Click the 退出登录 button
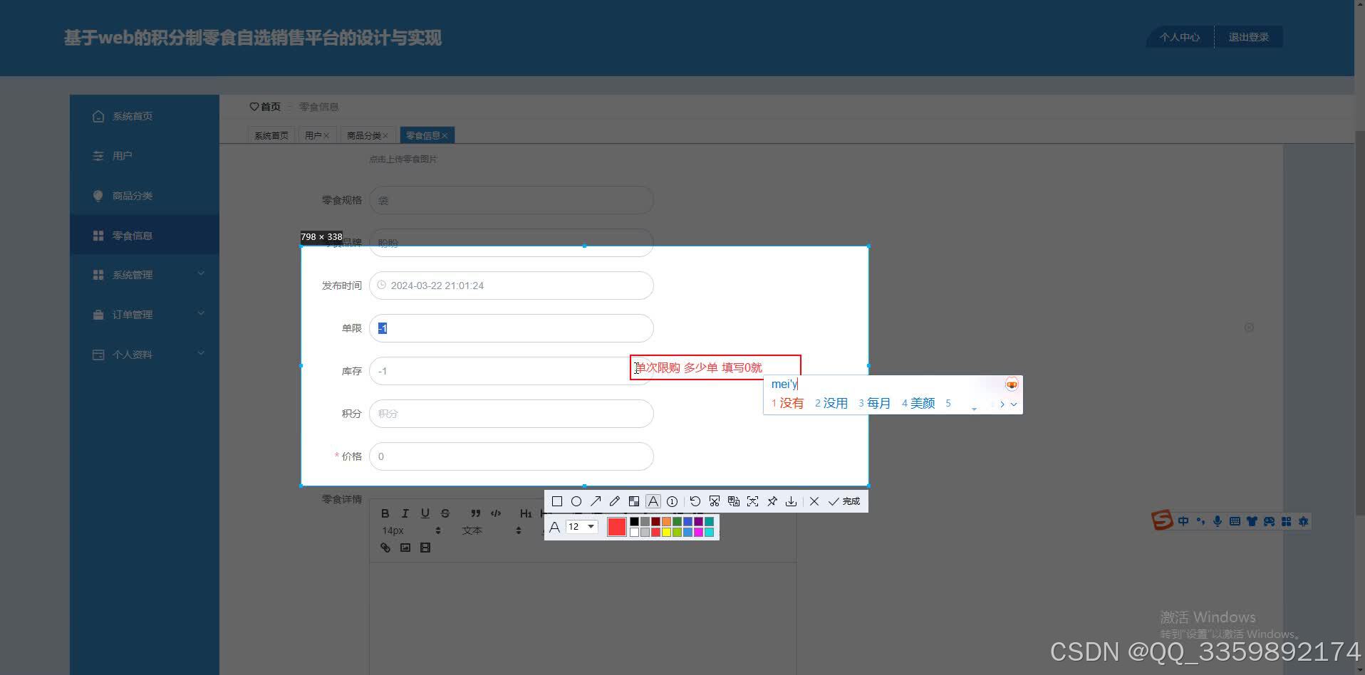Screen dimensions: 1365x675 [1249, 37]
